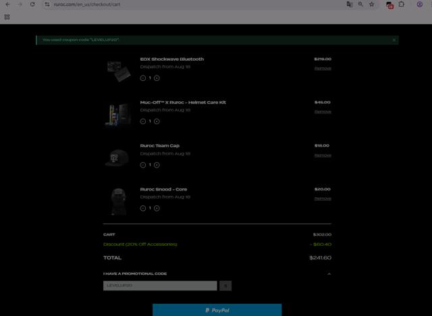Open Ruroc Snood - Core product title
The image size is (432, 316).
(x=163, y=189)
